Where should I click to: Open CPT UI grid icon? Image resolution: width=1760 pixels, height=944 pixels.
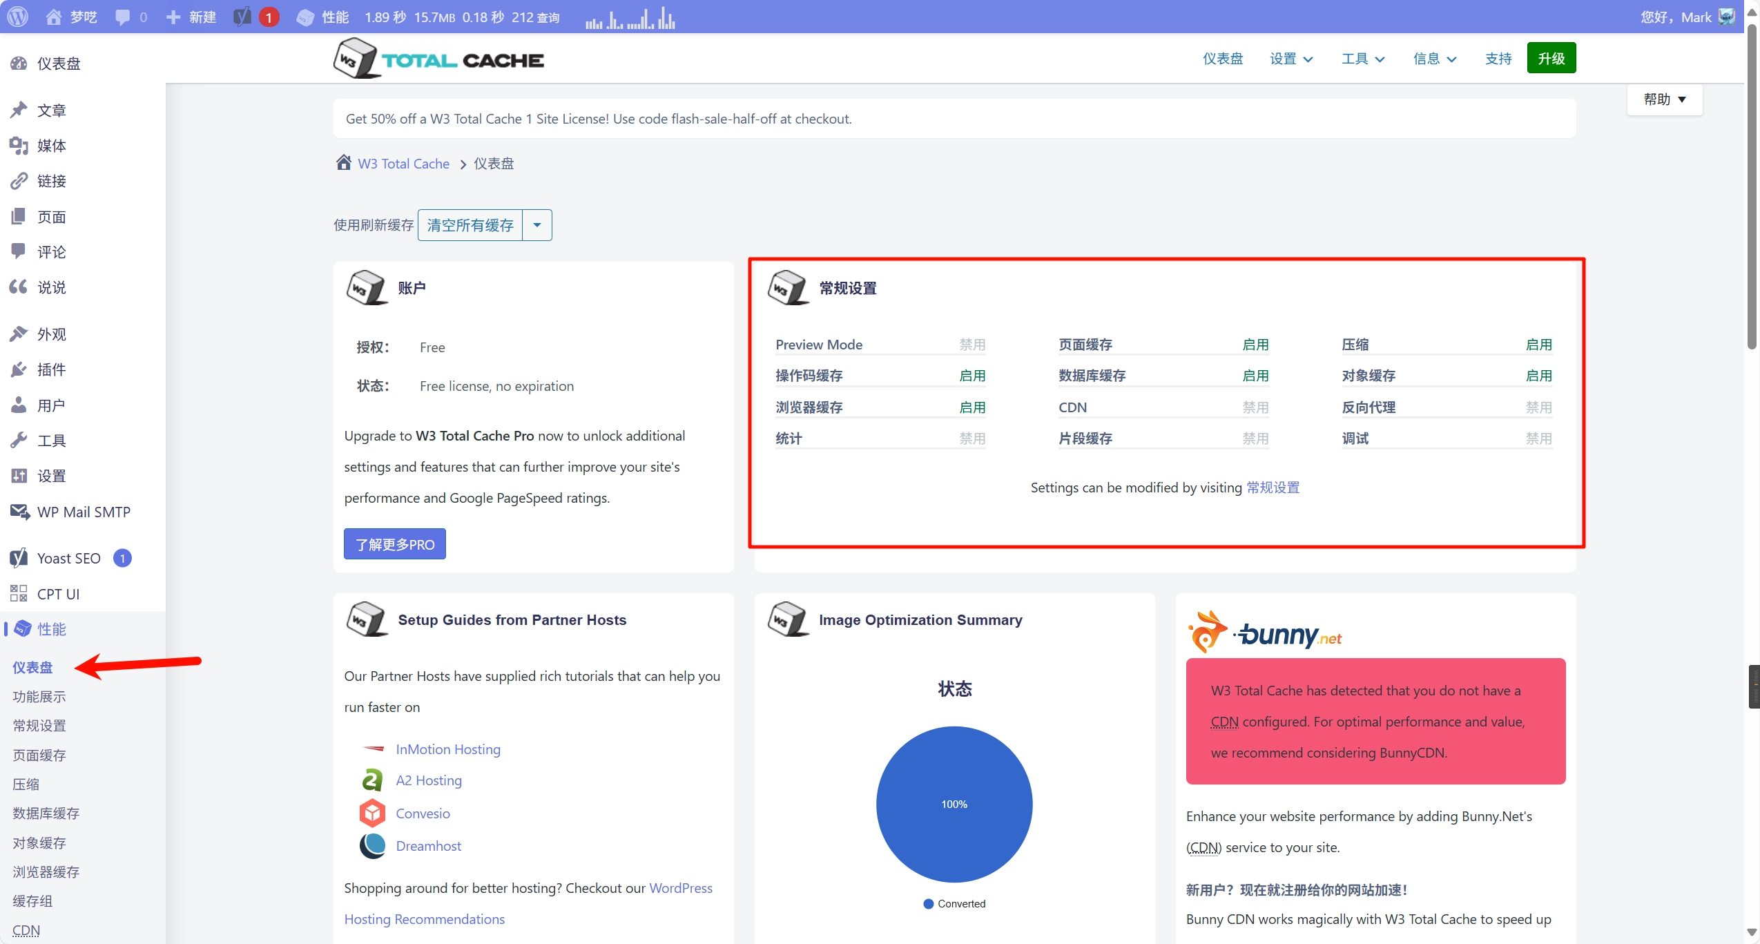tap(19, 593)
